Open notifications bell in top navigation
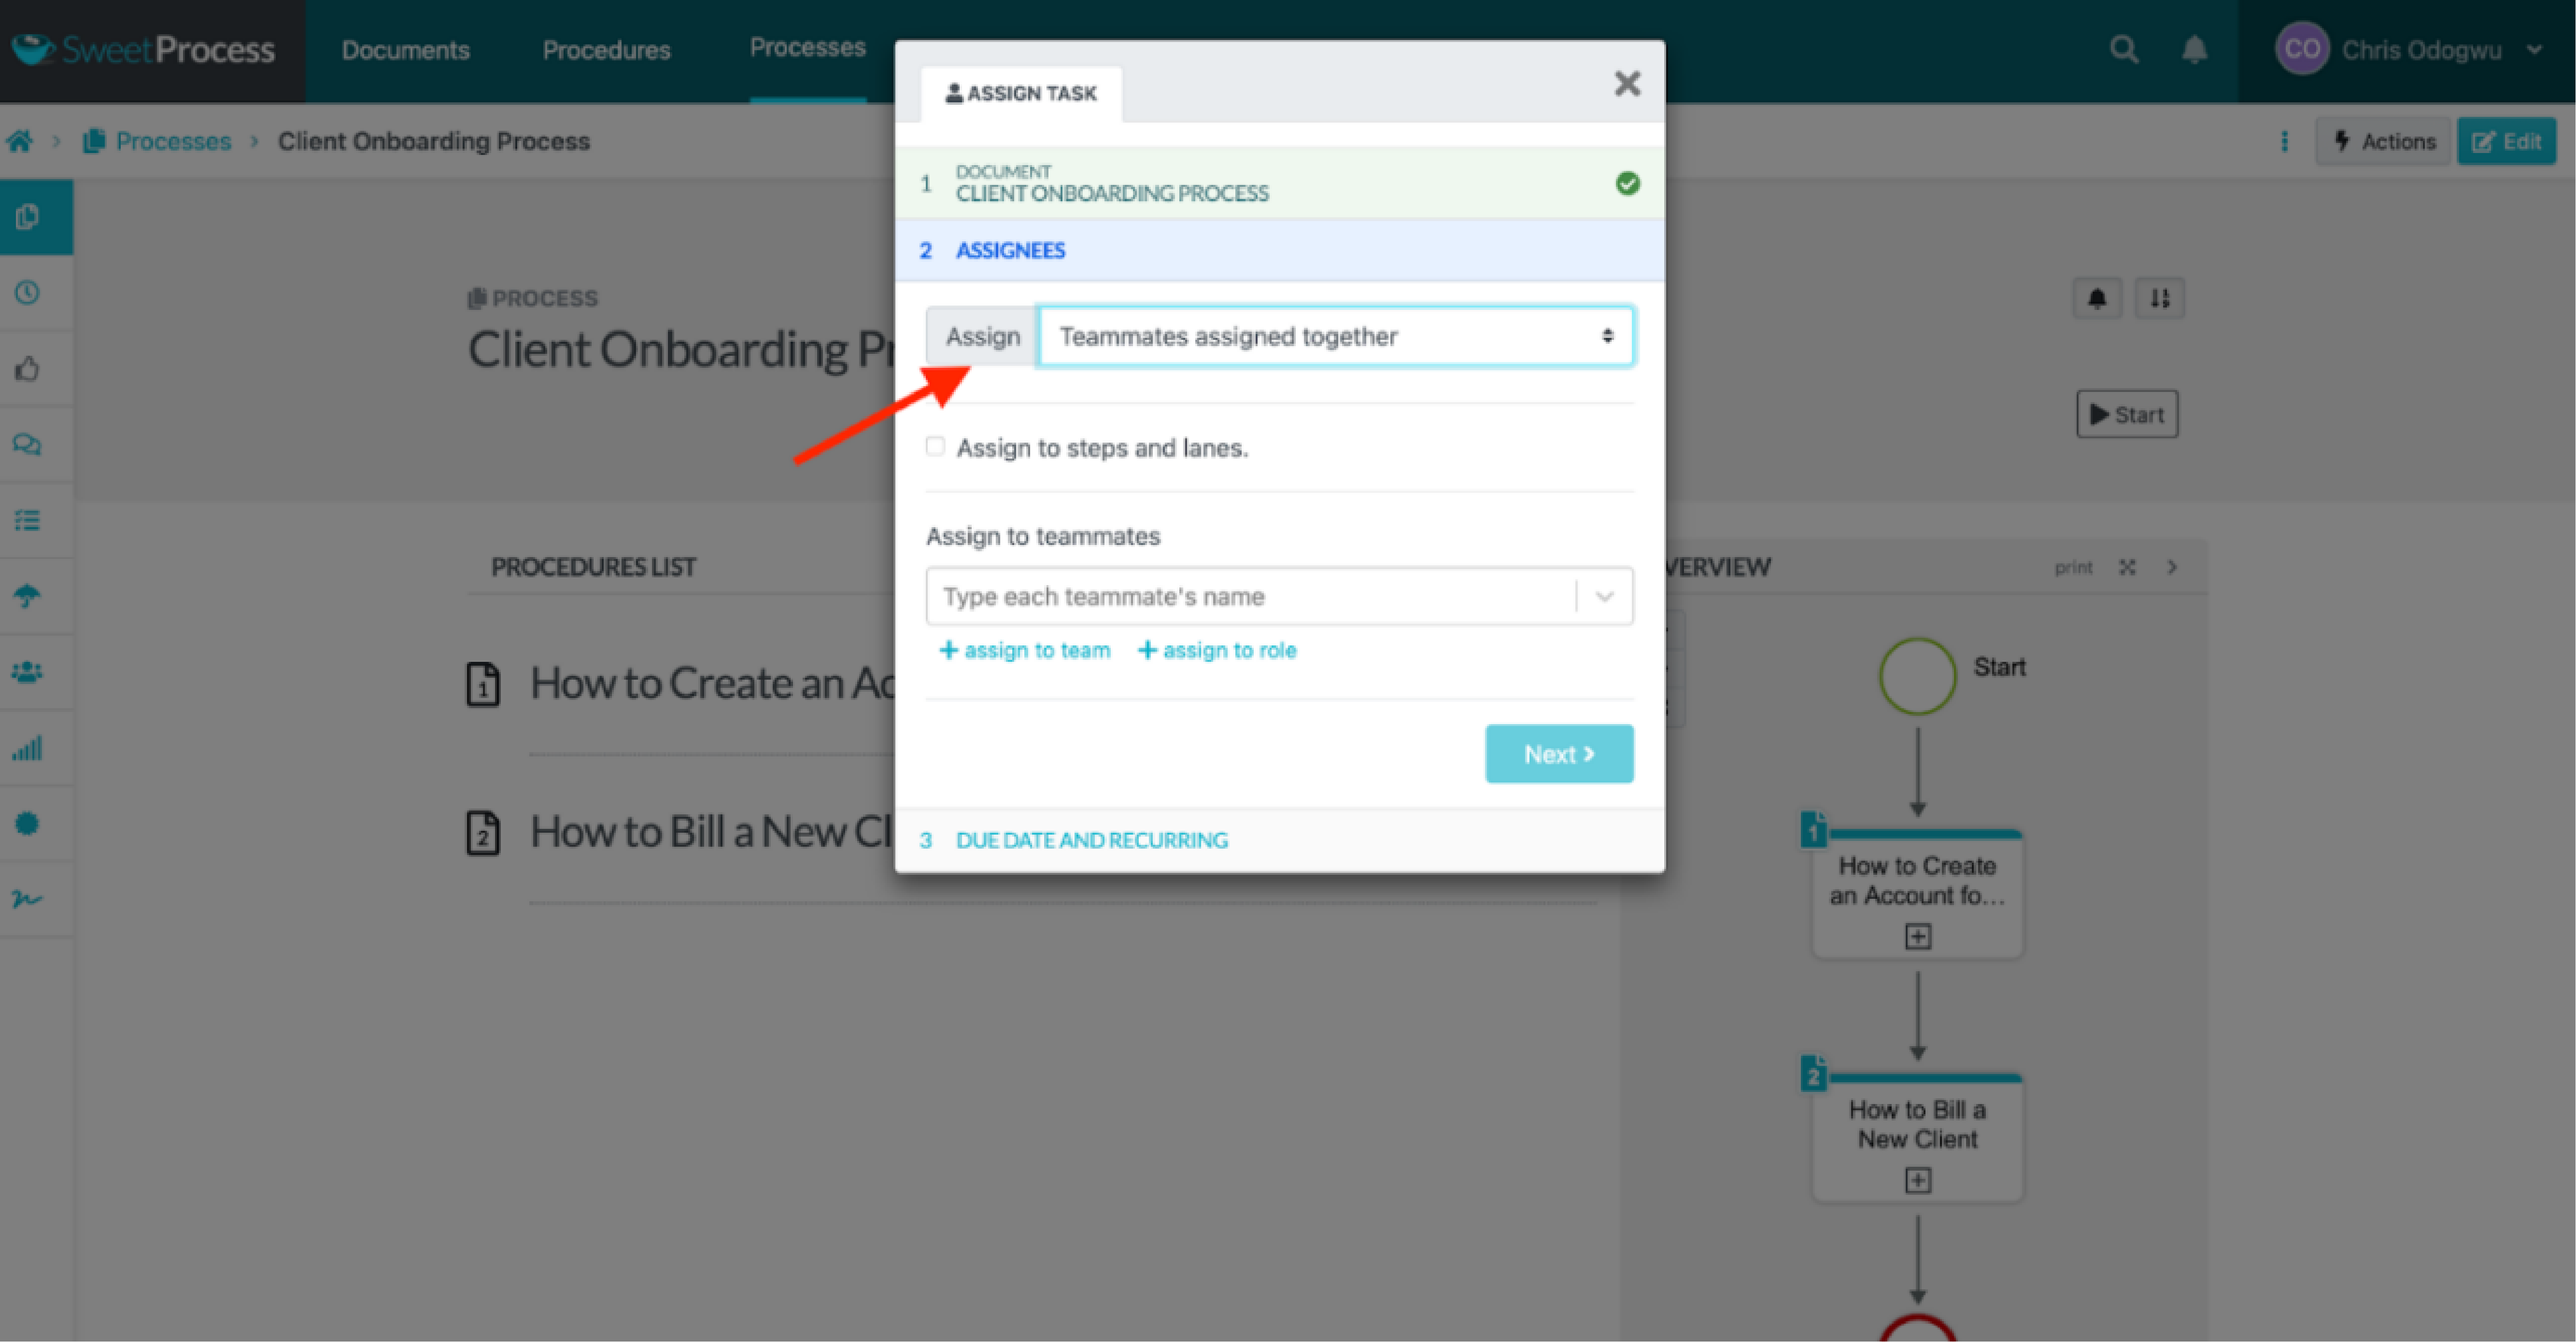 point(2194,50)
